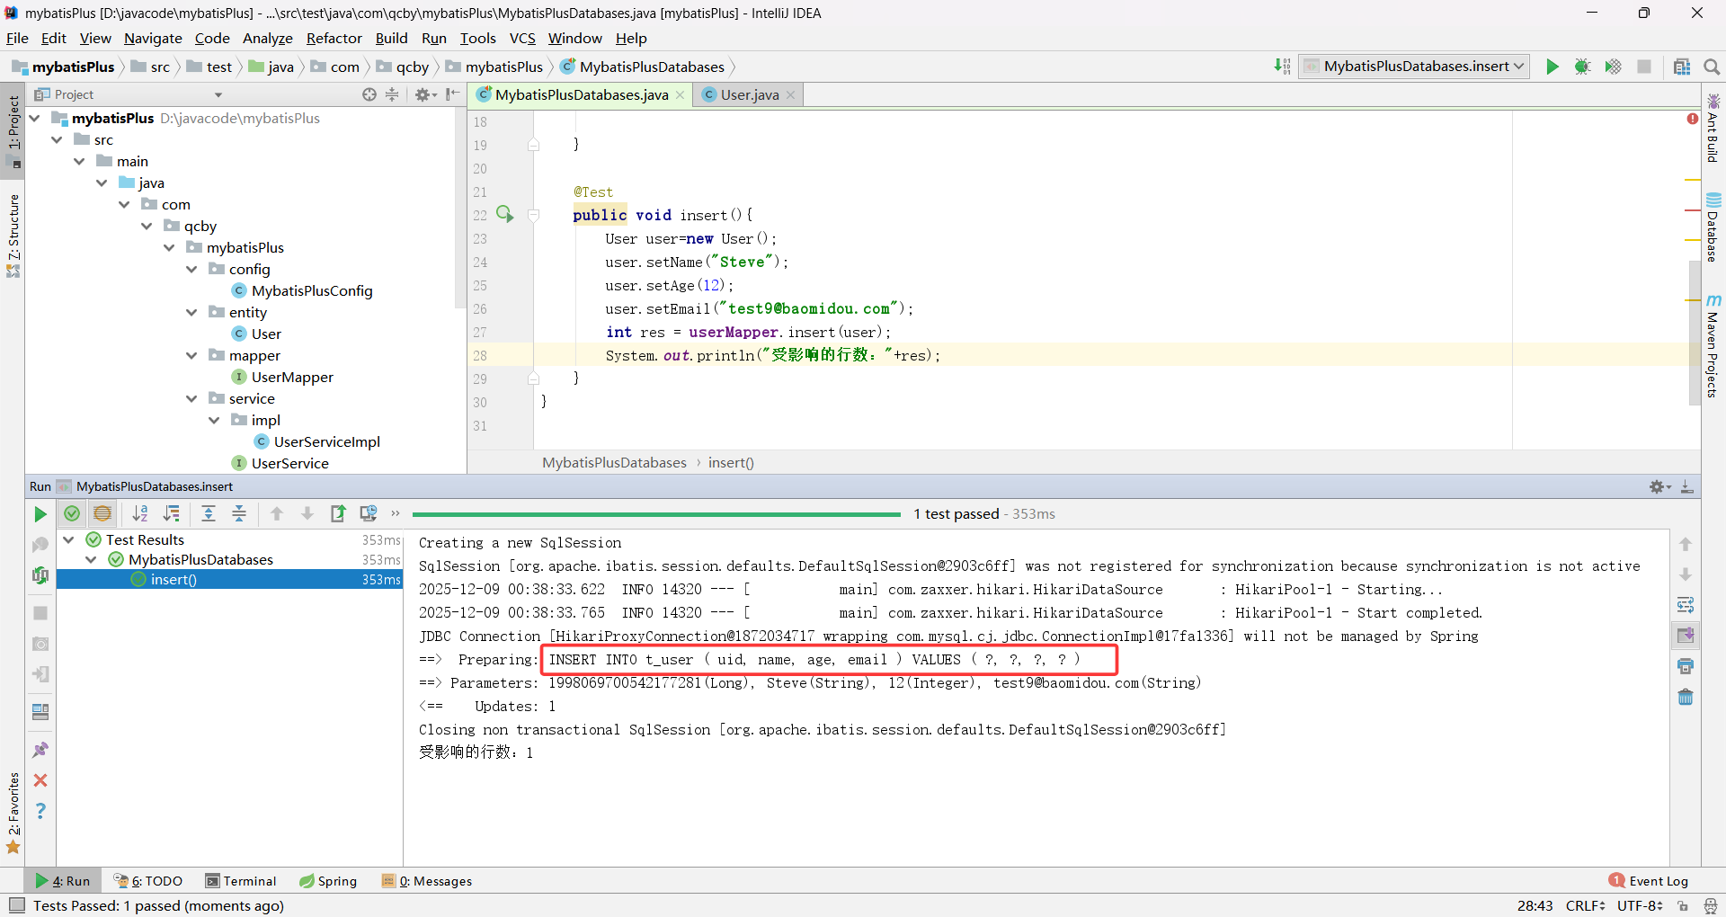Collapse all test results icon
The width and height of the screenshot is (1726, 917).
[x=239, y=513]
